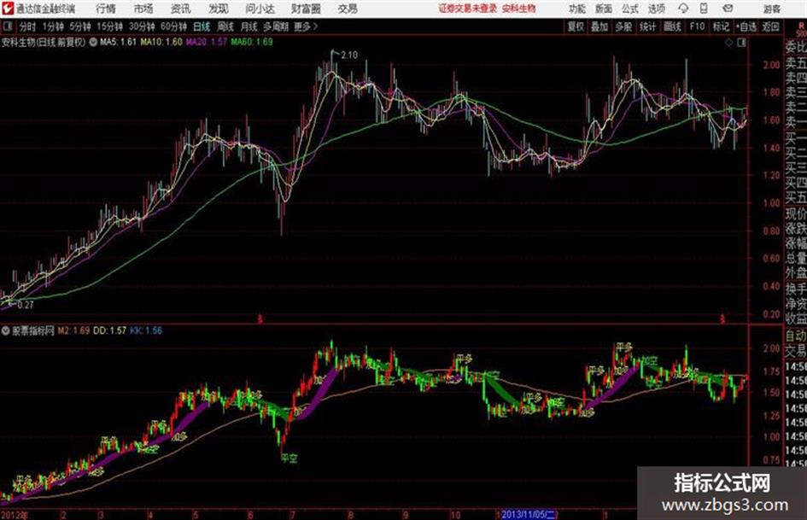Open the 问小达 menu
Viewport: 807px width, 520px height.
260,9
